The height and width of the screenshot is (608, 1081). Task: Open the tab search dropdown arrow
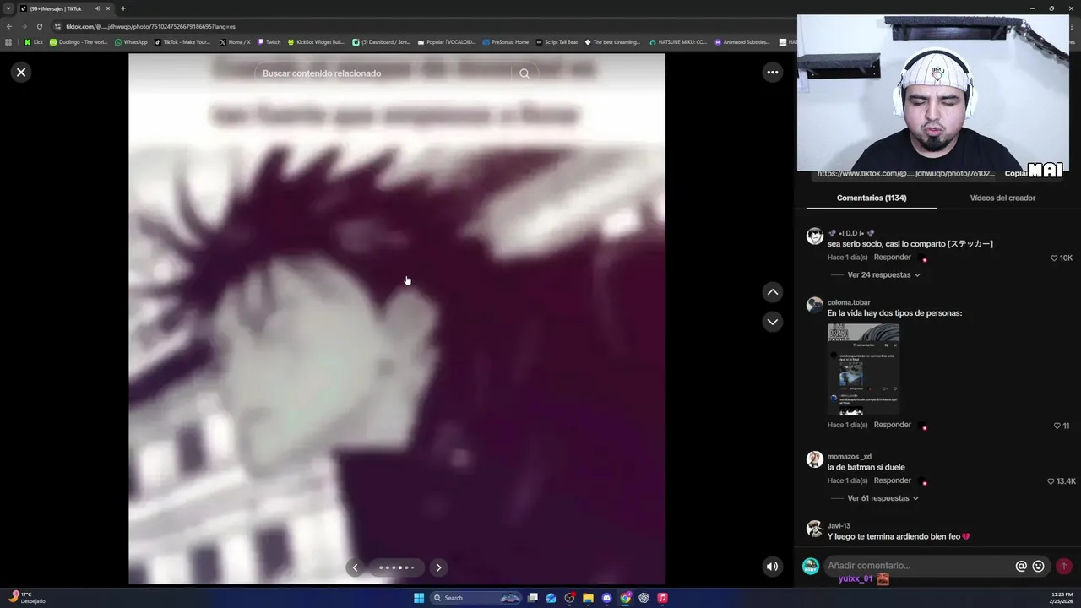tap(8, 8)
